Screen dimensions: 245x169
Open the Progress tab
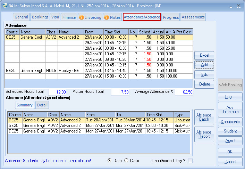(171, 17)
